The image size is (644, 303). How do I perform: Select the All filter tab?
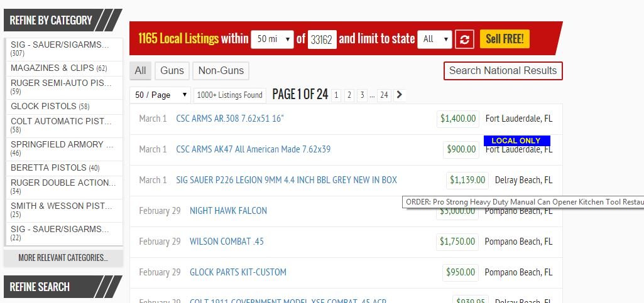(x=140, y=71)
